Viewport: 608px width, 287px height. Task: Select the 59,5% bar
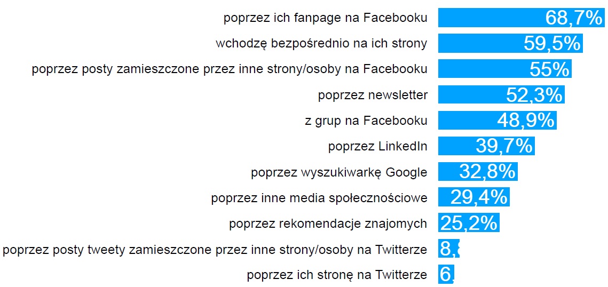510,43
